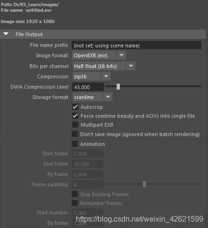Viewport: 208px width, 228px height.
Task: Collapse the File Output section
Action: [x=6, y=34]
